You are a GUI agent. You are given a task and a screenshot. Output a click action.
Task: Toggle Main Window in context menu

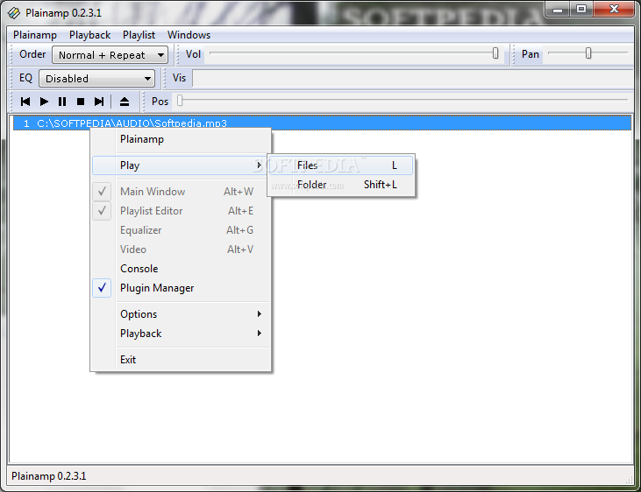pos(181,192)
